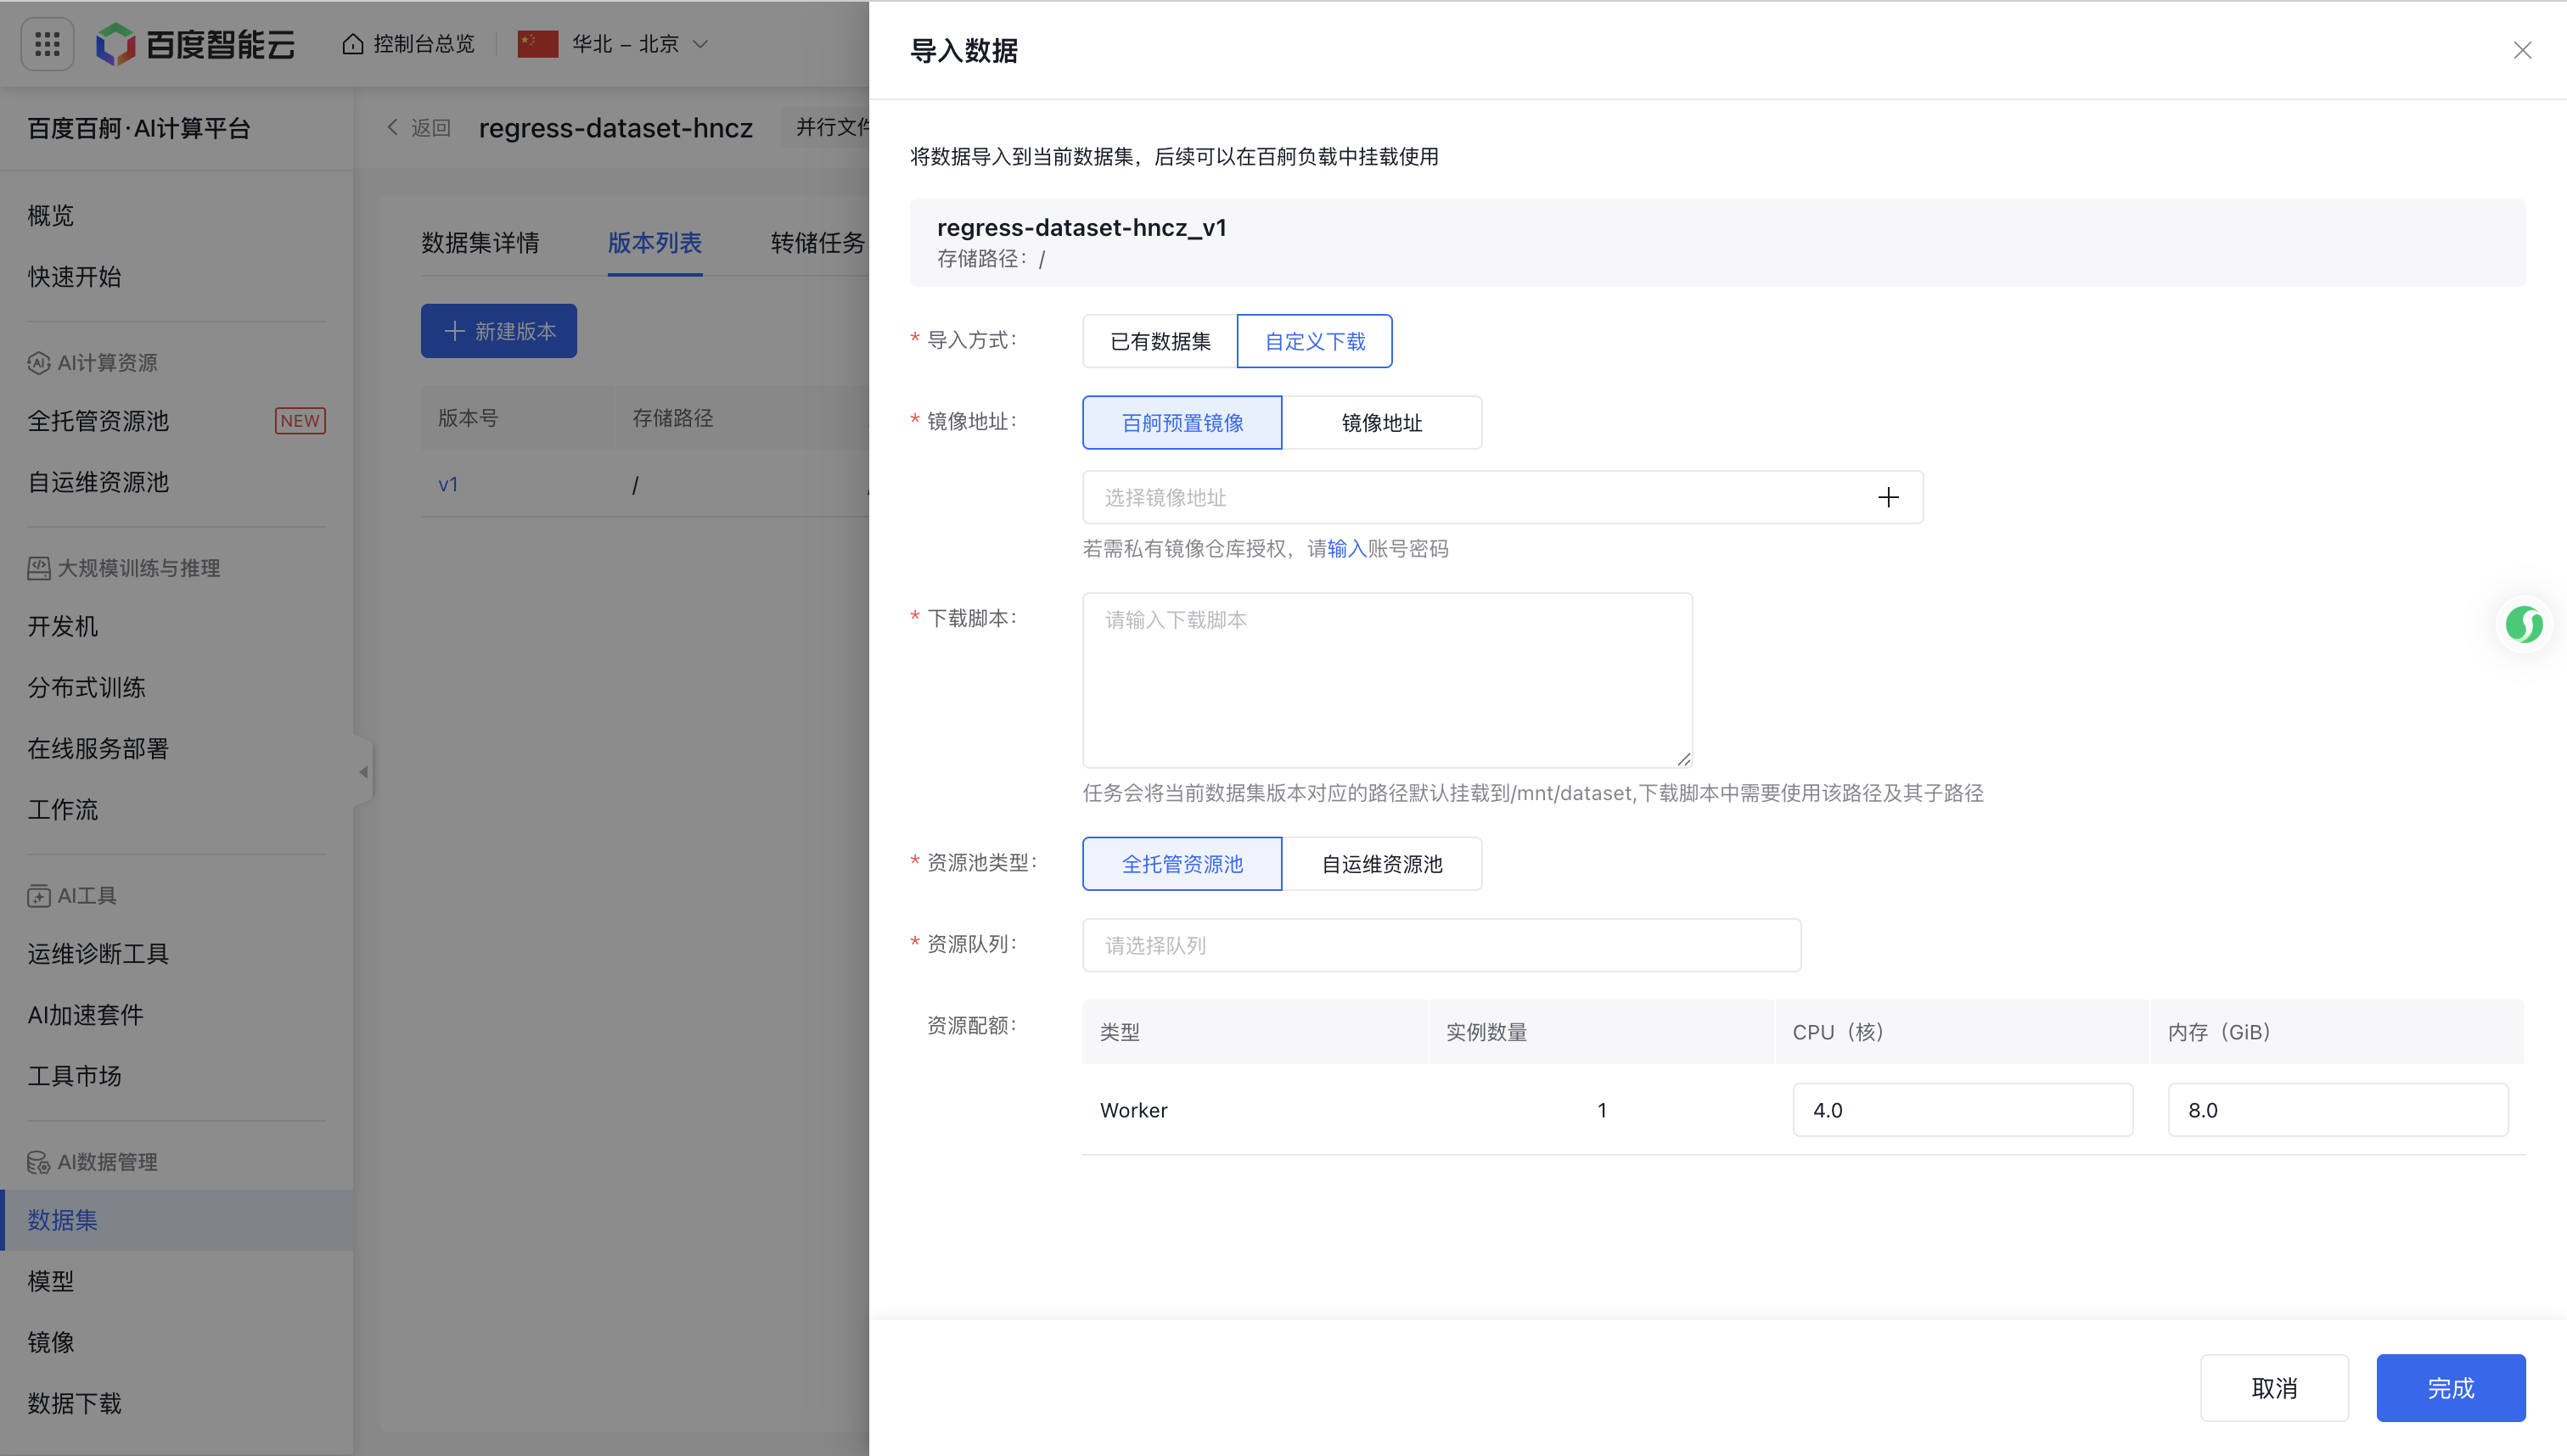Collapse the left sidebar with the arrow
2567x1456 pixels.
point(363,770)
